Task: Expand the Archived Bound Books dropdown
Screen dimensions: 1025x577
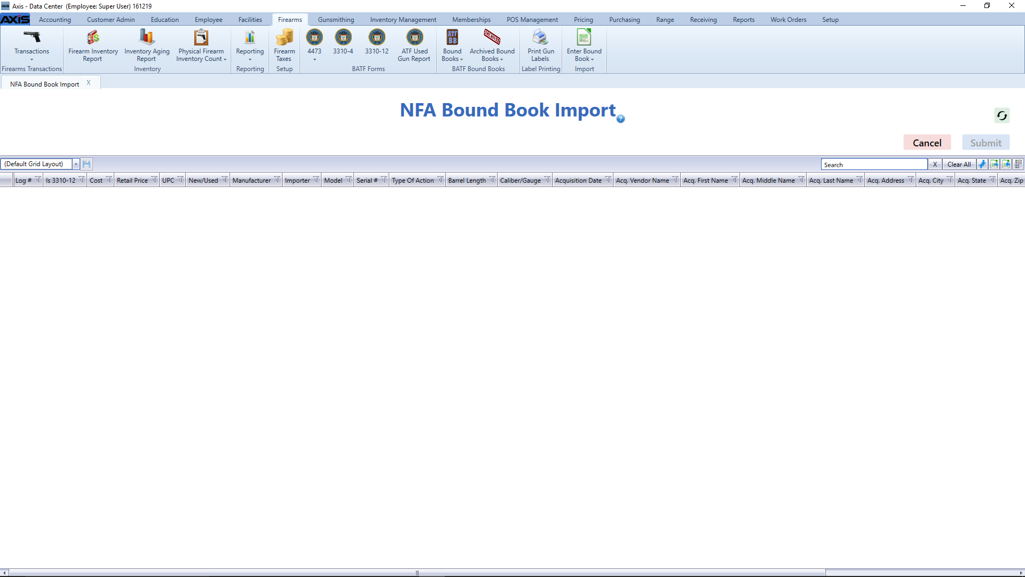Action: pos(502,59)
